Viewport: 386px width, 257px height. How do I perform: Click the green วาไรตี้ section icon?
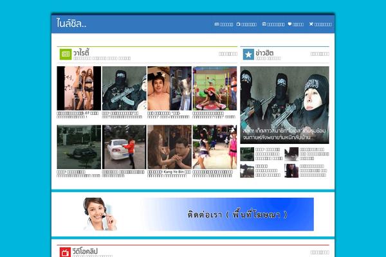tap(66, 54)
